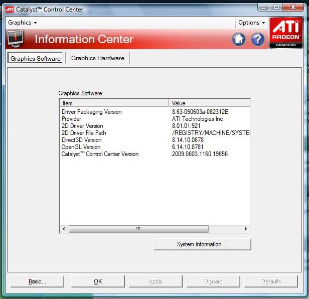This screenshot has height=299, width=309.
Task: Open System Information button
Action: (202, 244)
